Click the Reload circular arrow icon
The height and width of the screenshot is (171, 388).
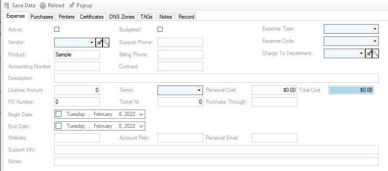click(x=42, y=5)
